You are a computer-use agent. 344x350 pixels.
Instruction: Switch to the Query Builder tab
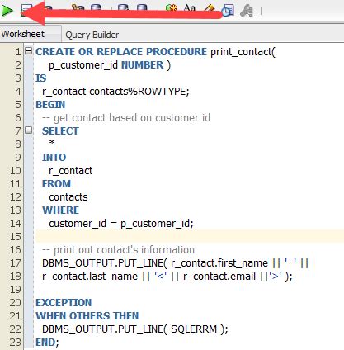pos(92,35)
